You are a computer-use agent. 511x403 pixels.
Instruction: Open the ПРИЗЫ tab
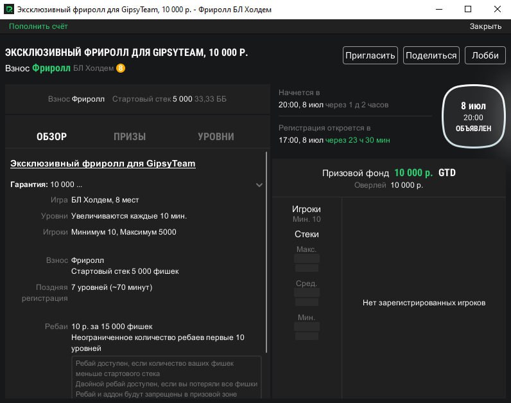tap(130, 136)
